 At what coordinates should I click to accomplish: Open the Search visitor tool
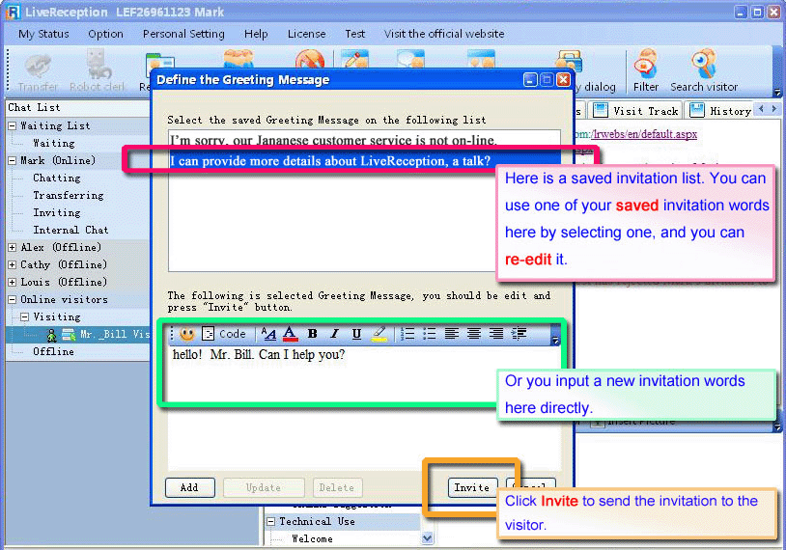[x=704, y=70]
